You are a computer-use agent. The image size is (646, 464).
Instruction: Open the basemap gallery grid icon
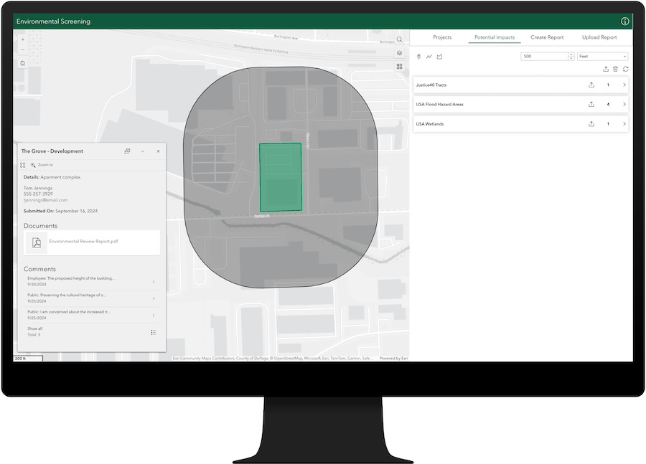[x=399, y=66]
